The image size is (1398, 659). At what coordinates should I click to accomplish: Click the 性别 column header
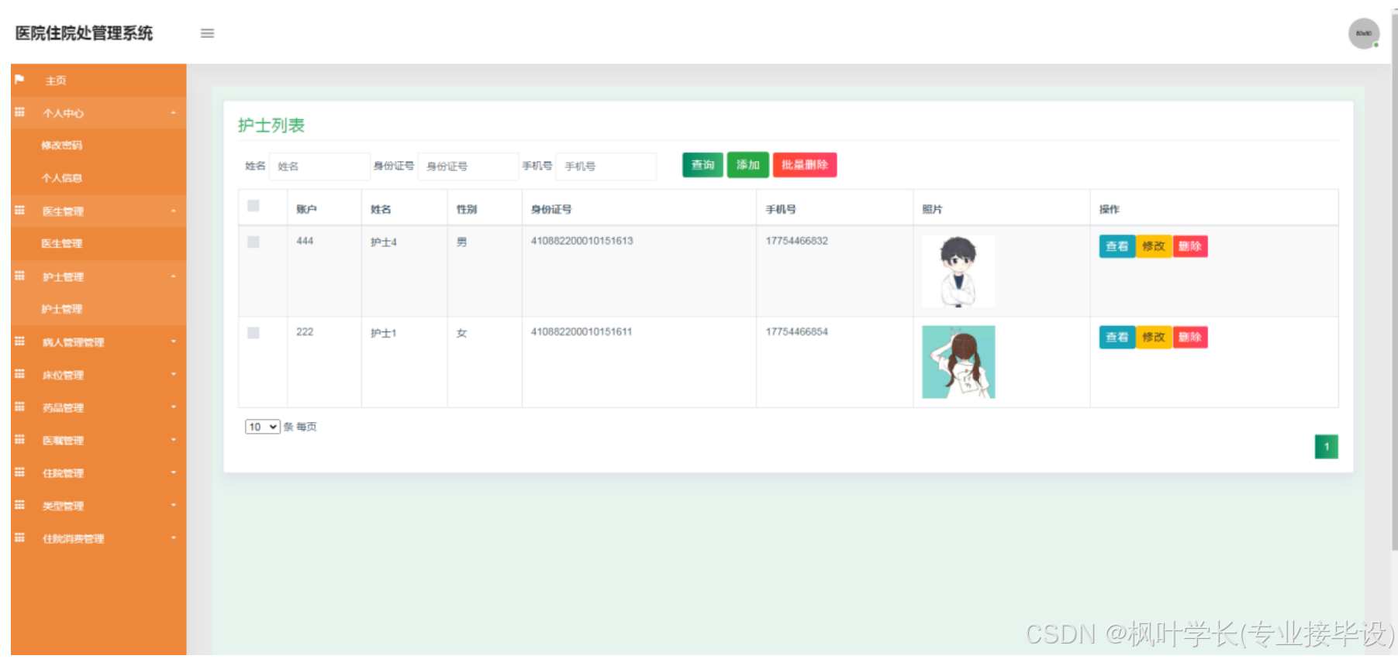(467, 209)
